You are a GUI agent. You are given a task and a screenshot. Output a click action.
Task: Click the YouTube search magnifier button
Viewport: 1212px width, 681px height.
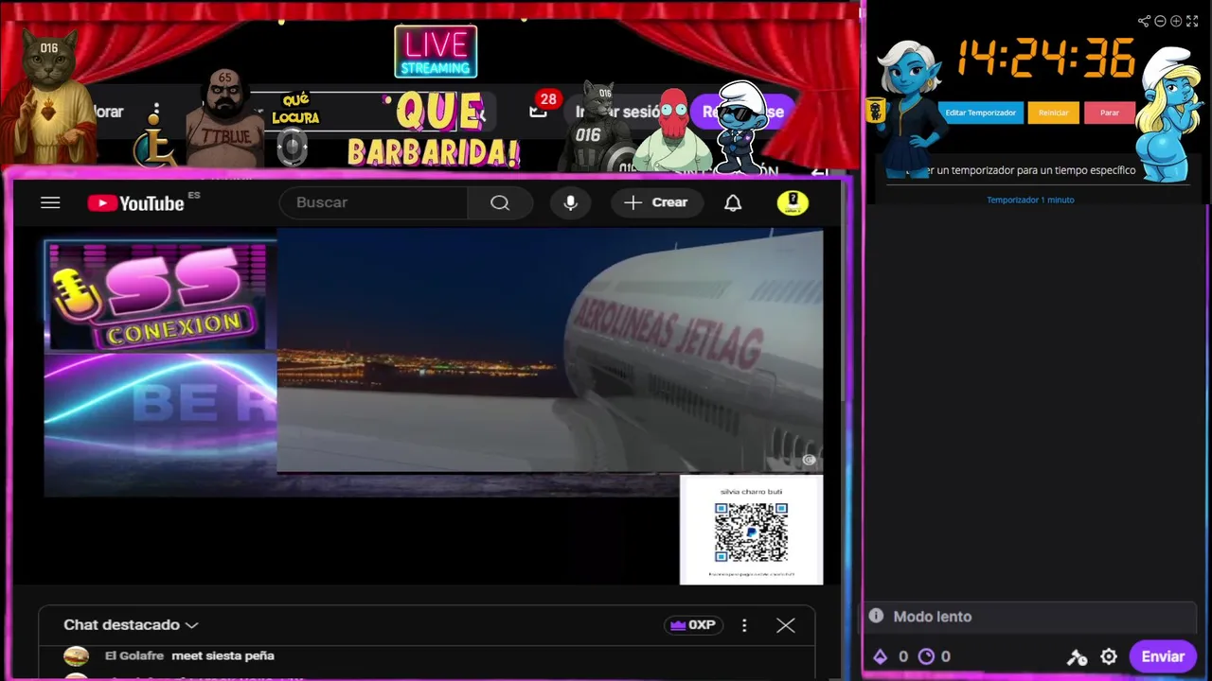500,202
